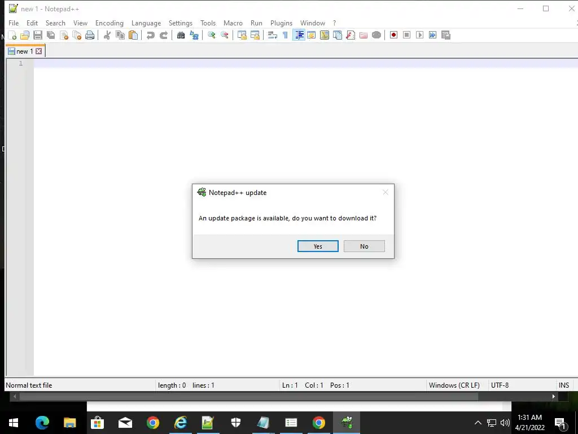Viewport: 578px width, 434px height.
Task: Open the Encoding menu
Action: coord(110,23)
